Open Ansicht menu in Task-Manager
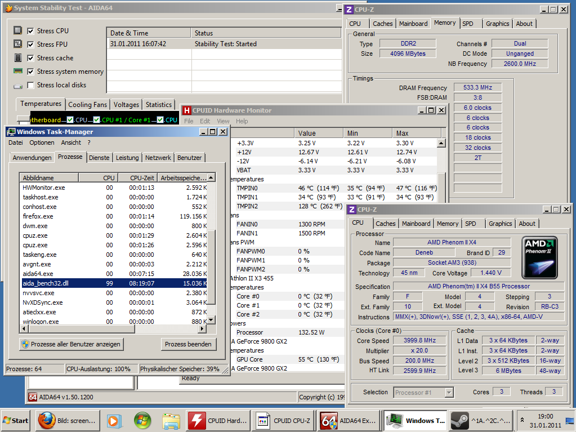This screenshot has height=432, width=576. click(x=71, y=142)
